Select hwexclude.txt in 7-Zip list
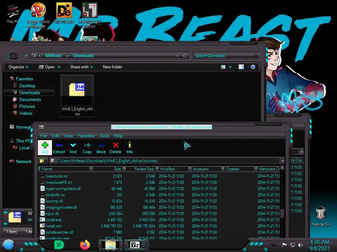The image size is (337, 252). pyautogui.click(x=57, y=176)
